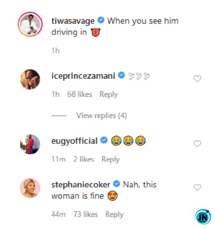View the 73 likes on stephaniecoker's comment
The height and width of the screenshot is (229, 215).
tap(85, 214)
